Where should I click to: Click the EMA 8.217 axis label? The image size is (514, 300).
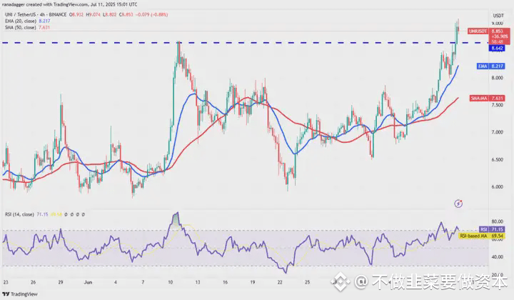(490, 66)
